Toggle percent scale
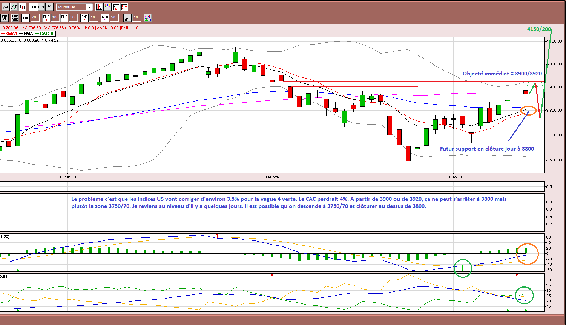Image resolution: width=566 pixels, height=325 pixels. 49,7
